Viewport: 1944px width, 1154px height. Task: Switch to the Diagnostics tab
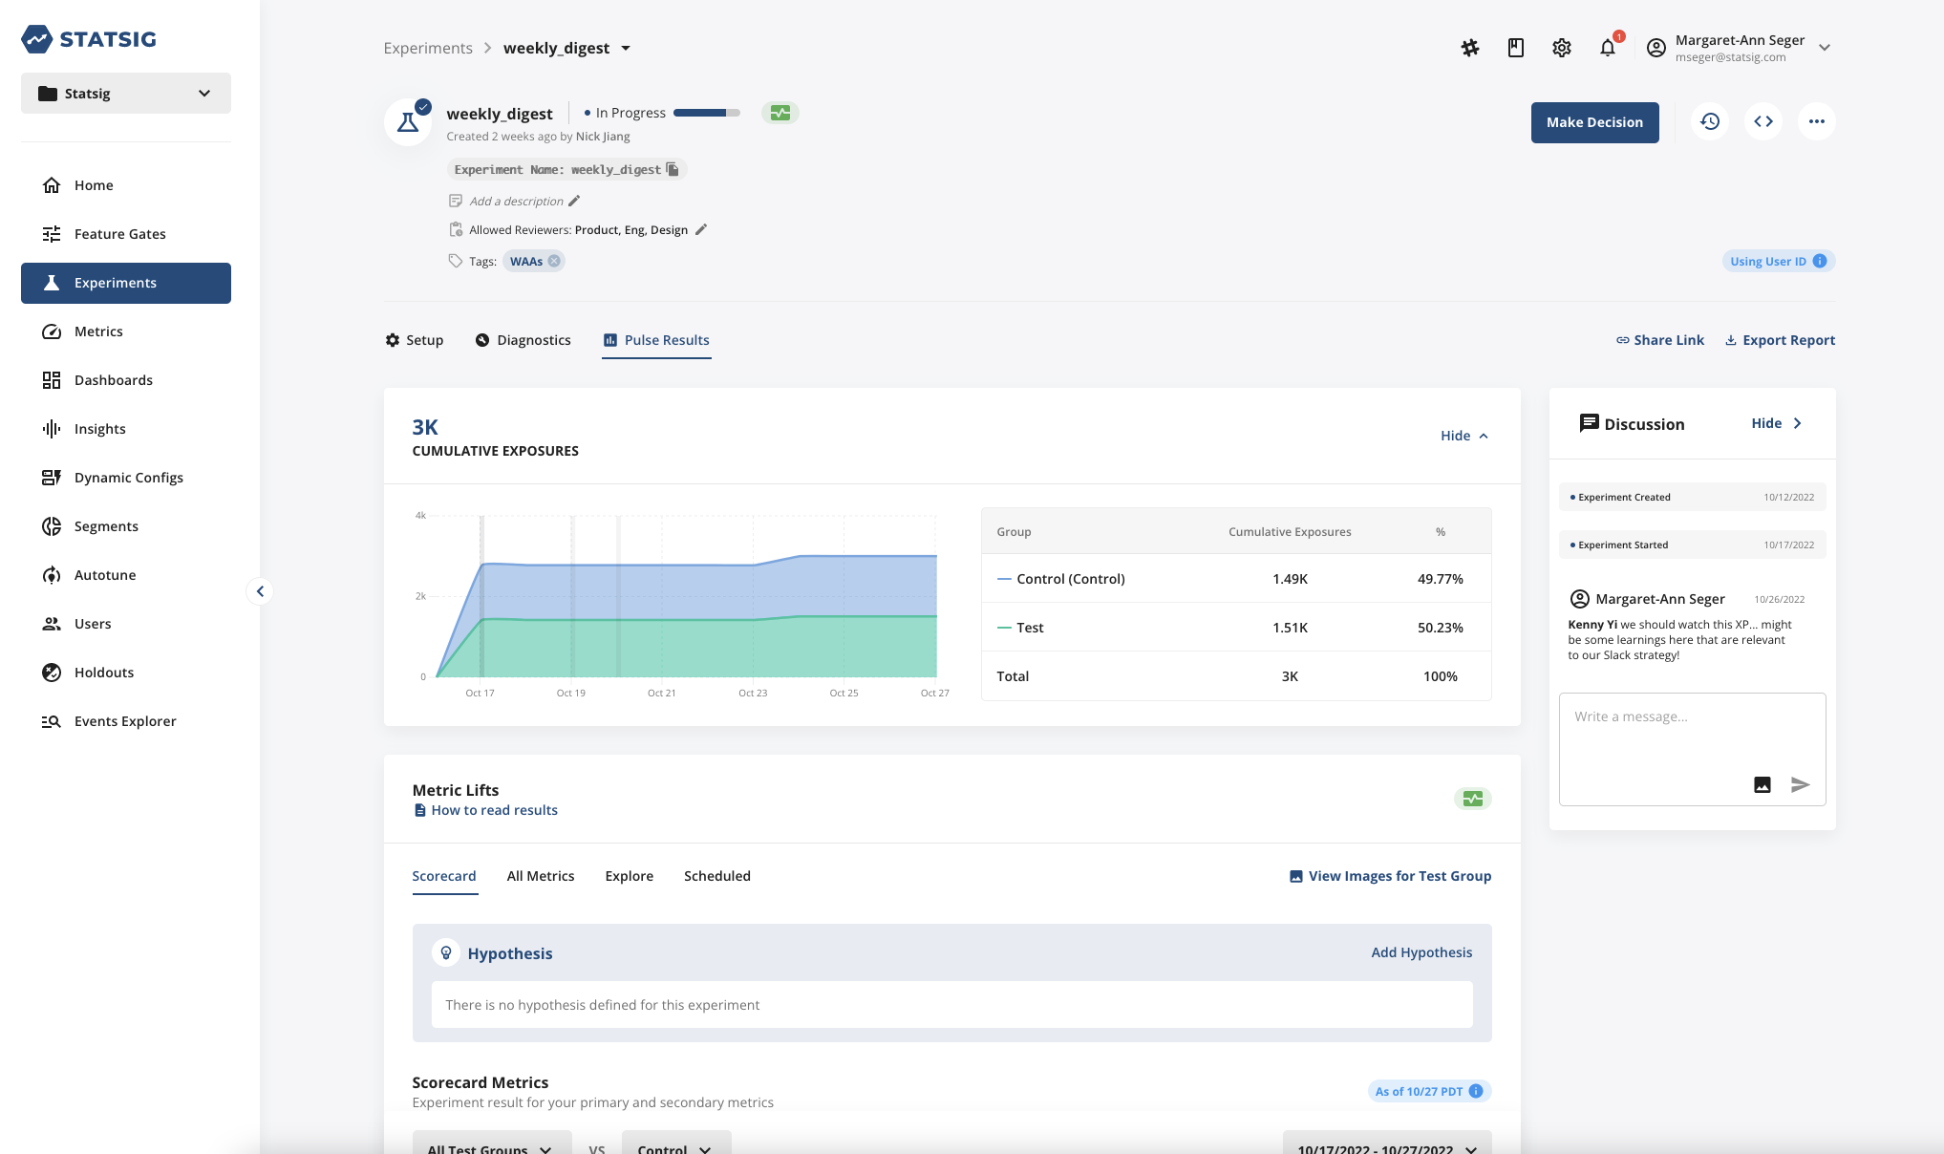(x=523, y=340)
